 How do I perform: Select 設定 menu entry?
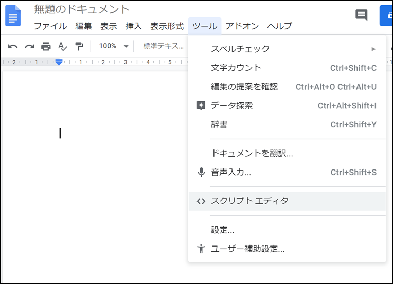(287, 230)
